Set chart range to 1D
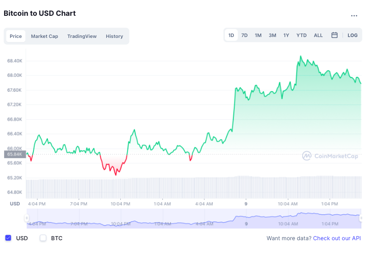371x256 pixels. [x=231, y=35]
